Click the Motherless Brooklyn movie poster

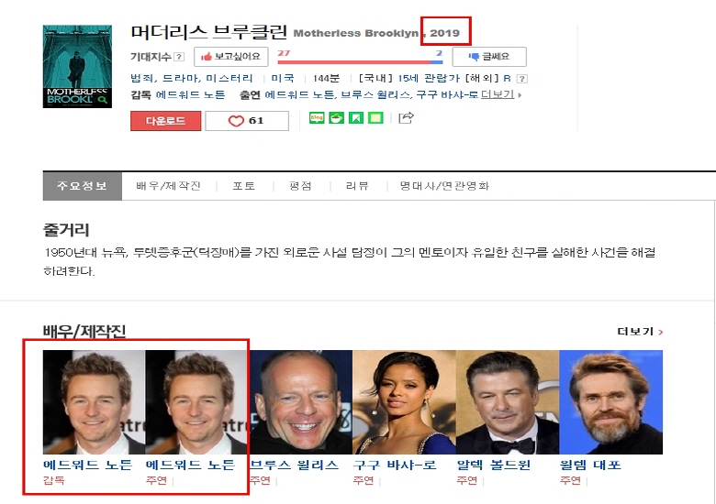point(77,66)
